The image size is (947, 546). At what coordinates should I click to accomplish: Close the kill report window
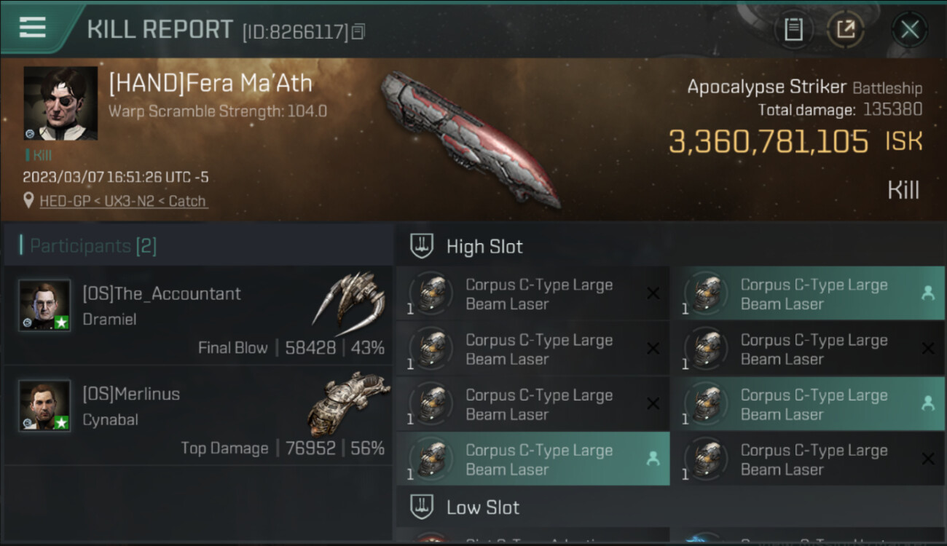[x=909, y=29]
